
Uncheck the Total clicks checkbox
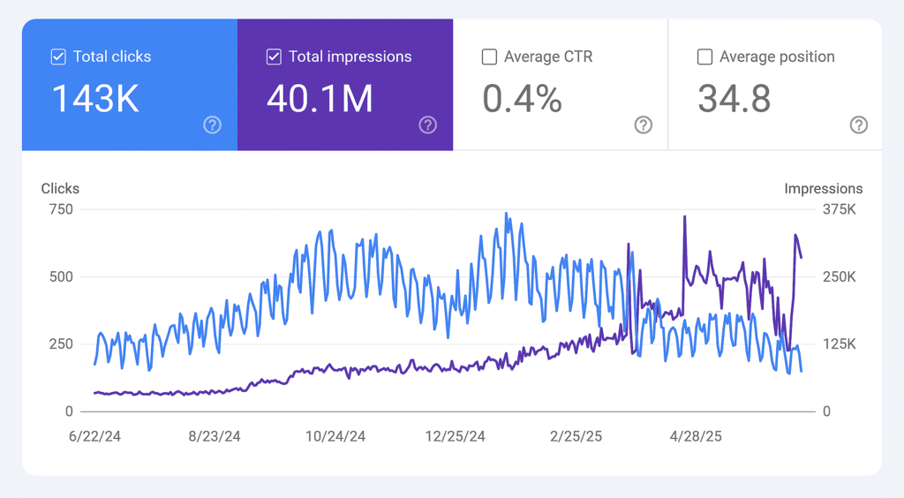[58, 57]
